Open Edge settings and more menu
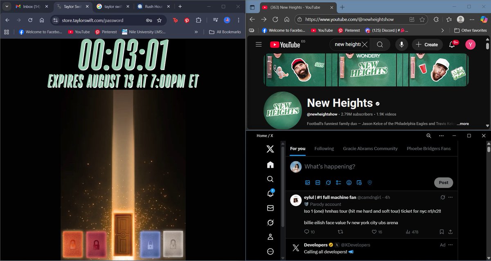The width and height of the screenshot is (491, 261). tap(473, 19)
